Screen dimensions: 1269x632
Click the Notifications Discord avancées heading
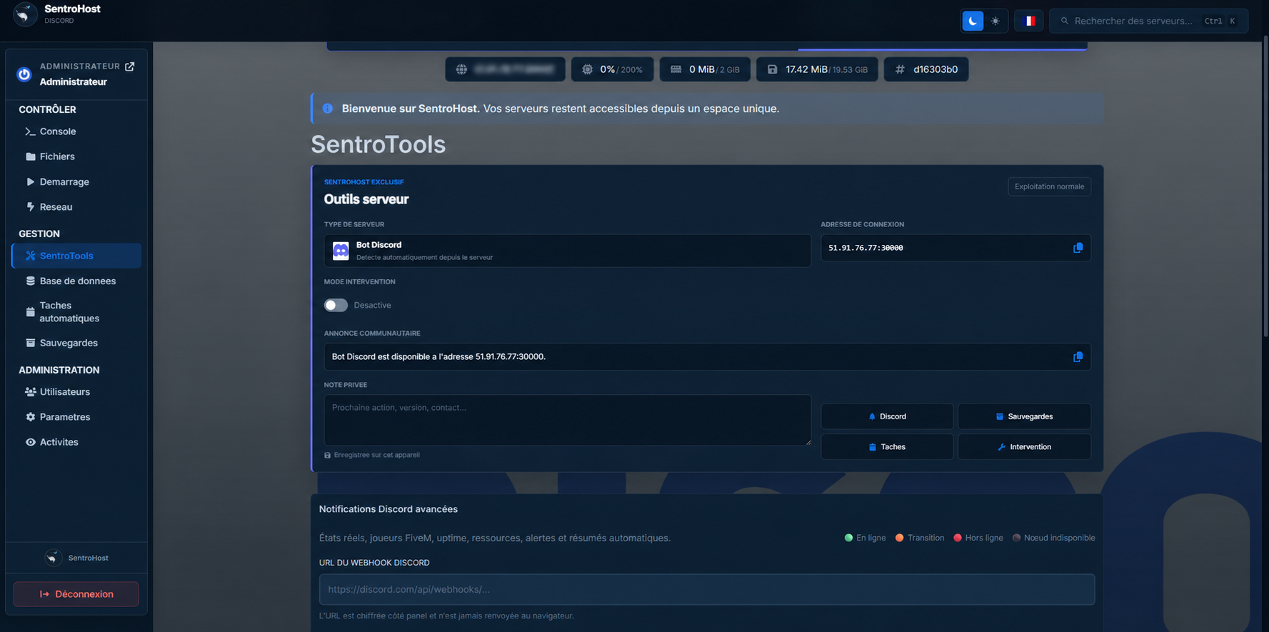388,509
